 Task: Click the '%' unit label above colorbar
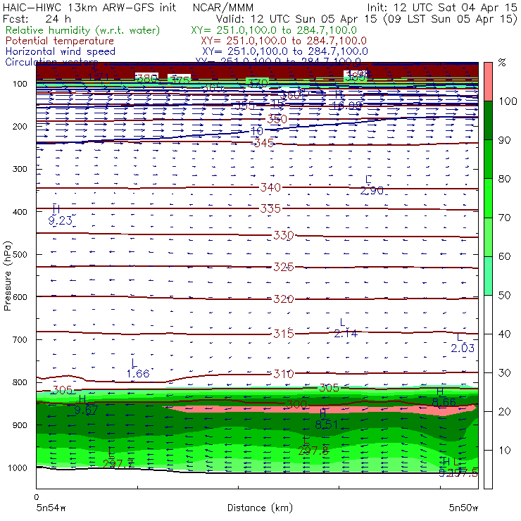(x=502, y=63)
